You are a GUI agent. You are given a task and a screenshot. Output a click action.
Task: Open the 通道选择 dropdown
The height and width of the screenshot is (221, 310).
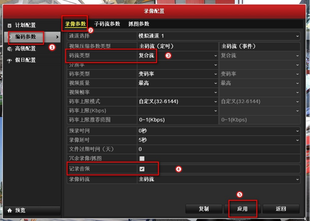pyautogui.click(x=219, y=36)
